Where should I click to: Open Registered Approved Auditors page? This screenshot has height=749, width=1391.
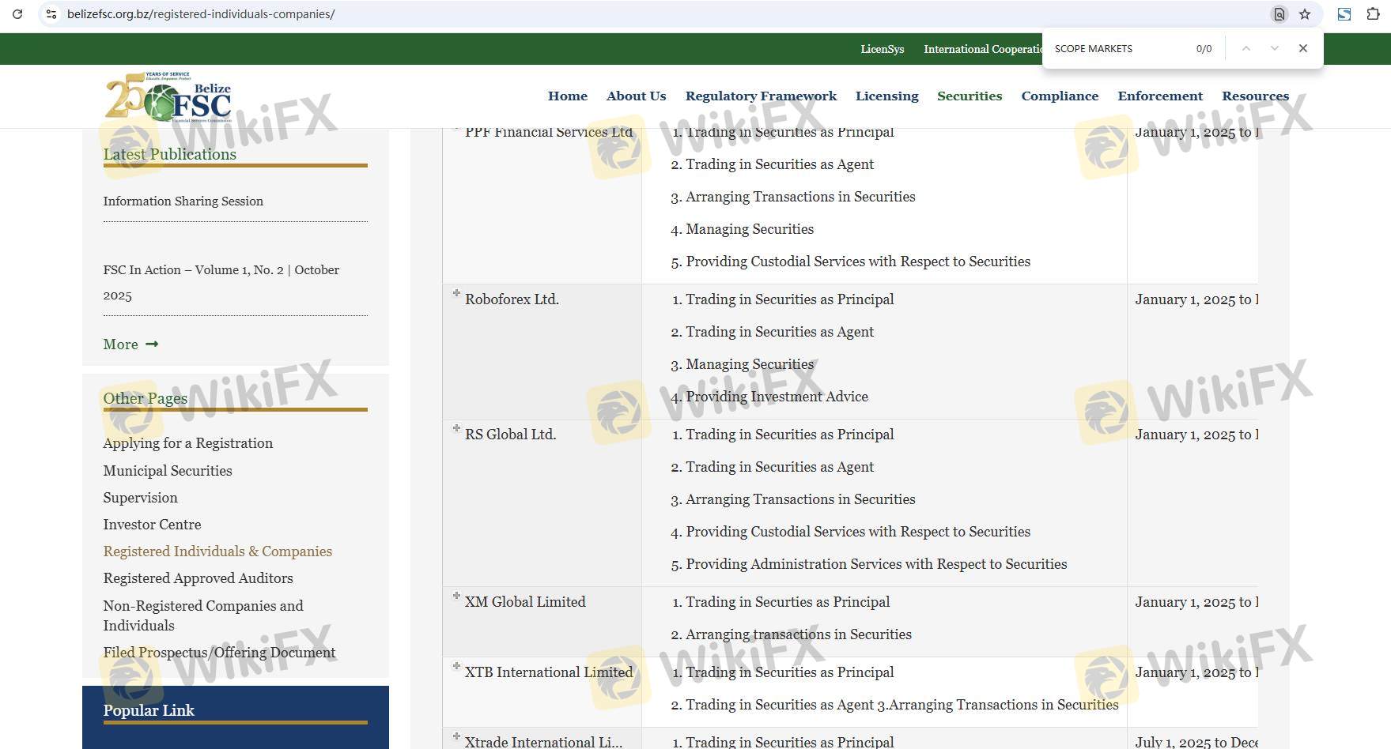[x=198, y=578]
